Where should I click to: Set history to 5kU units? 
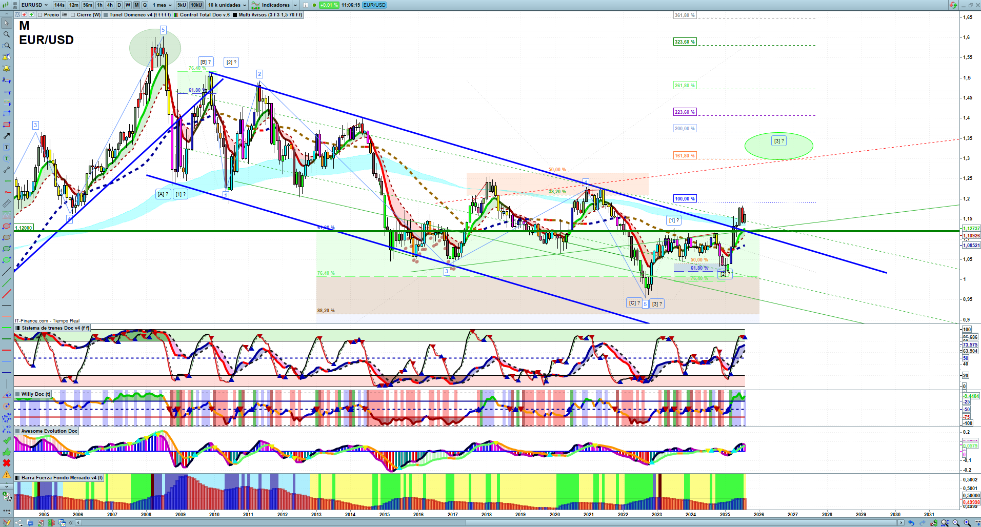[182, 5]
